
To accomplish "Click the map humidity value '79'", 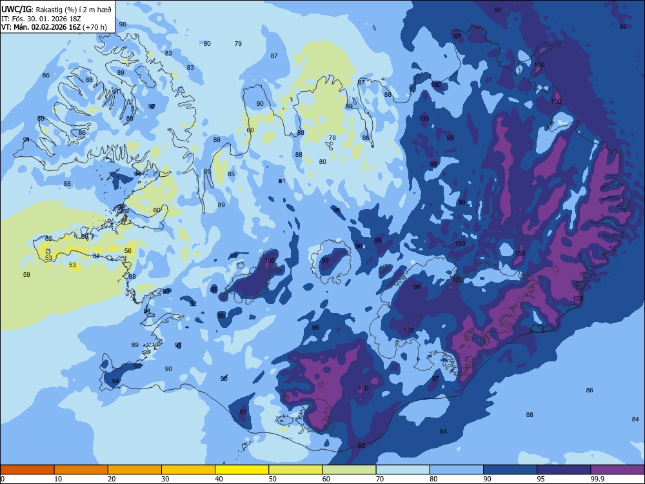I will point(238,44).
